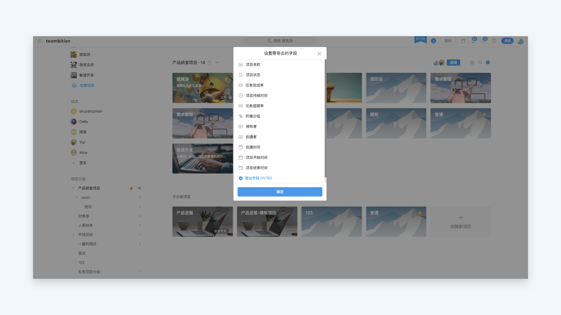The width and height of the screenshot is (561, 315).
Task: Open the user avatar in top bar
Action: [520, 41]
